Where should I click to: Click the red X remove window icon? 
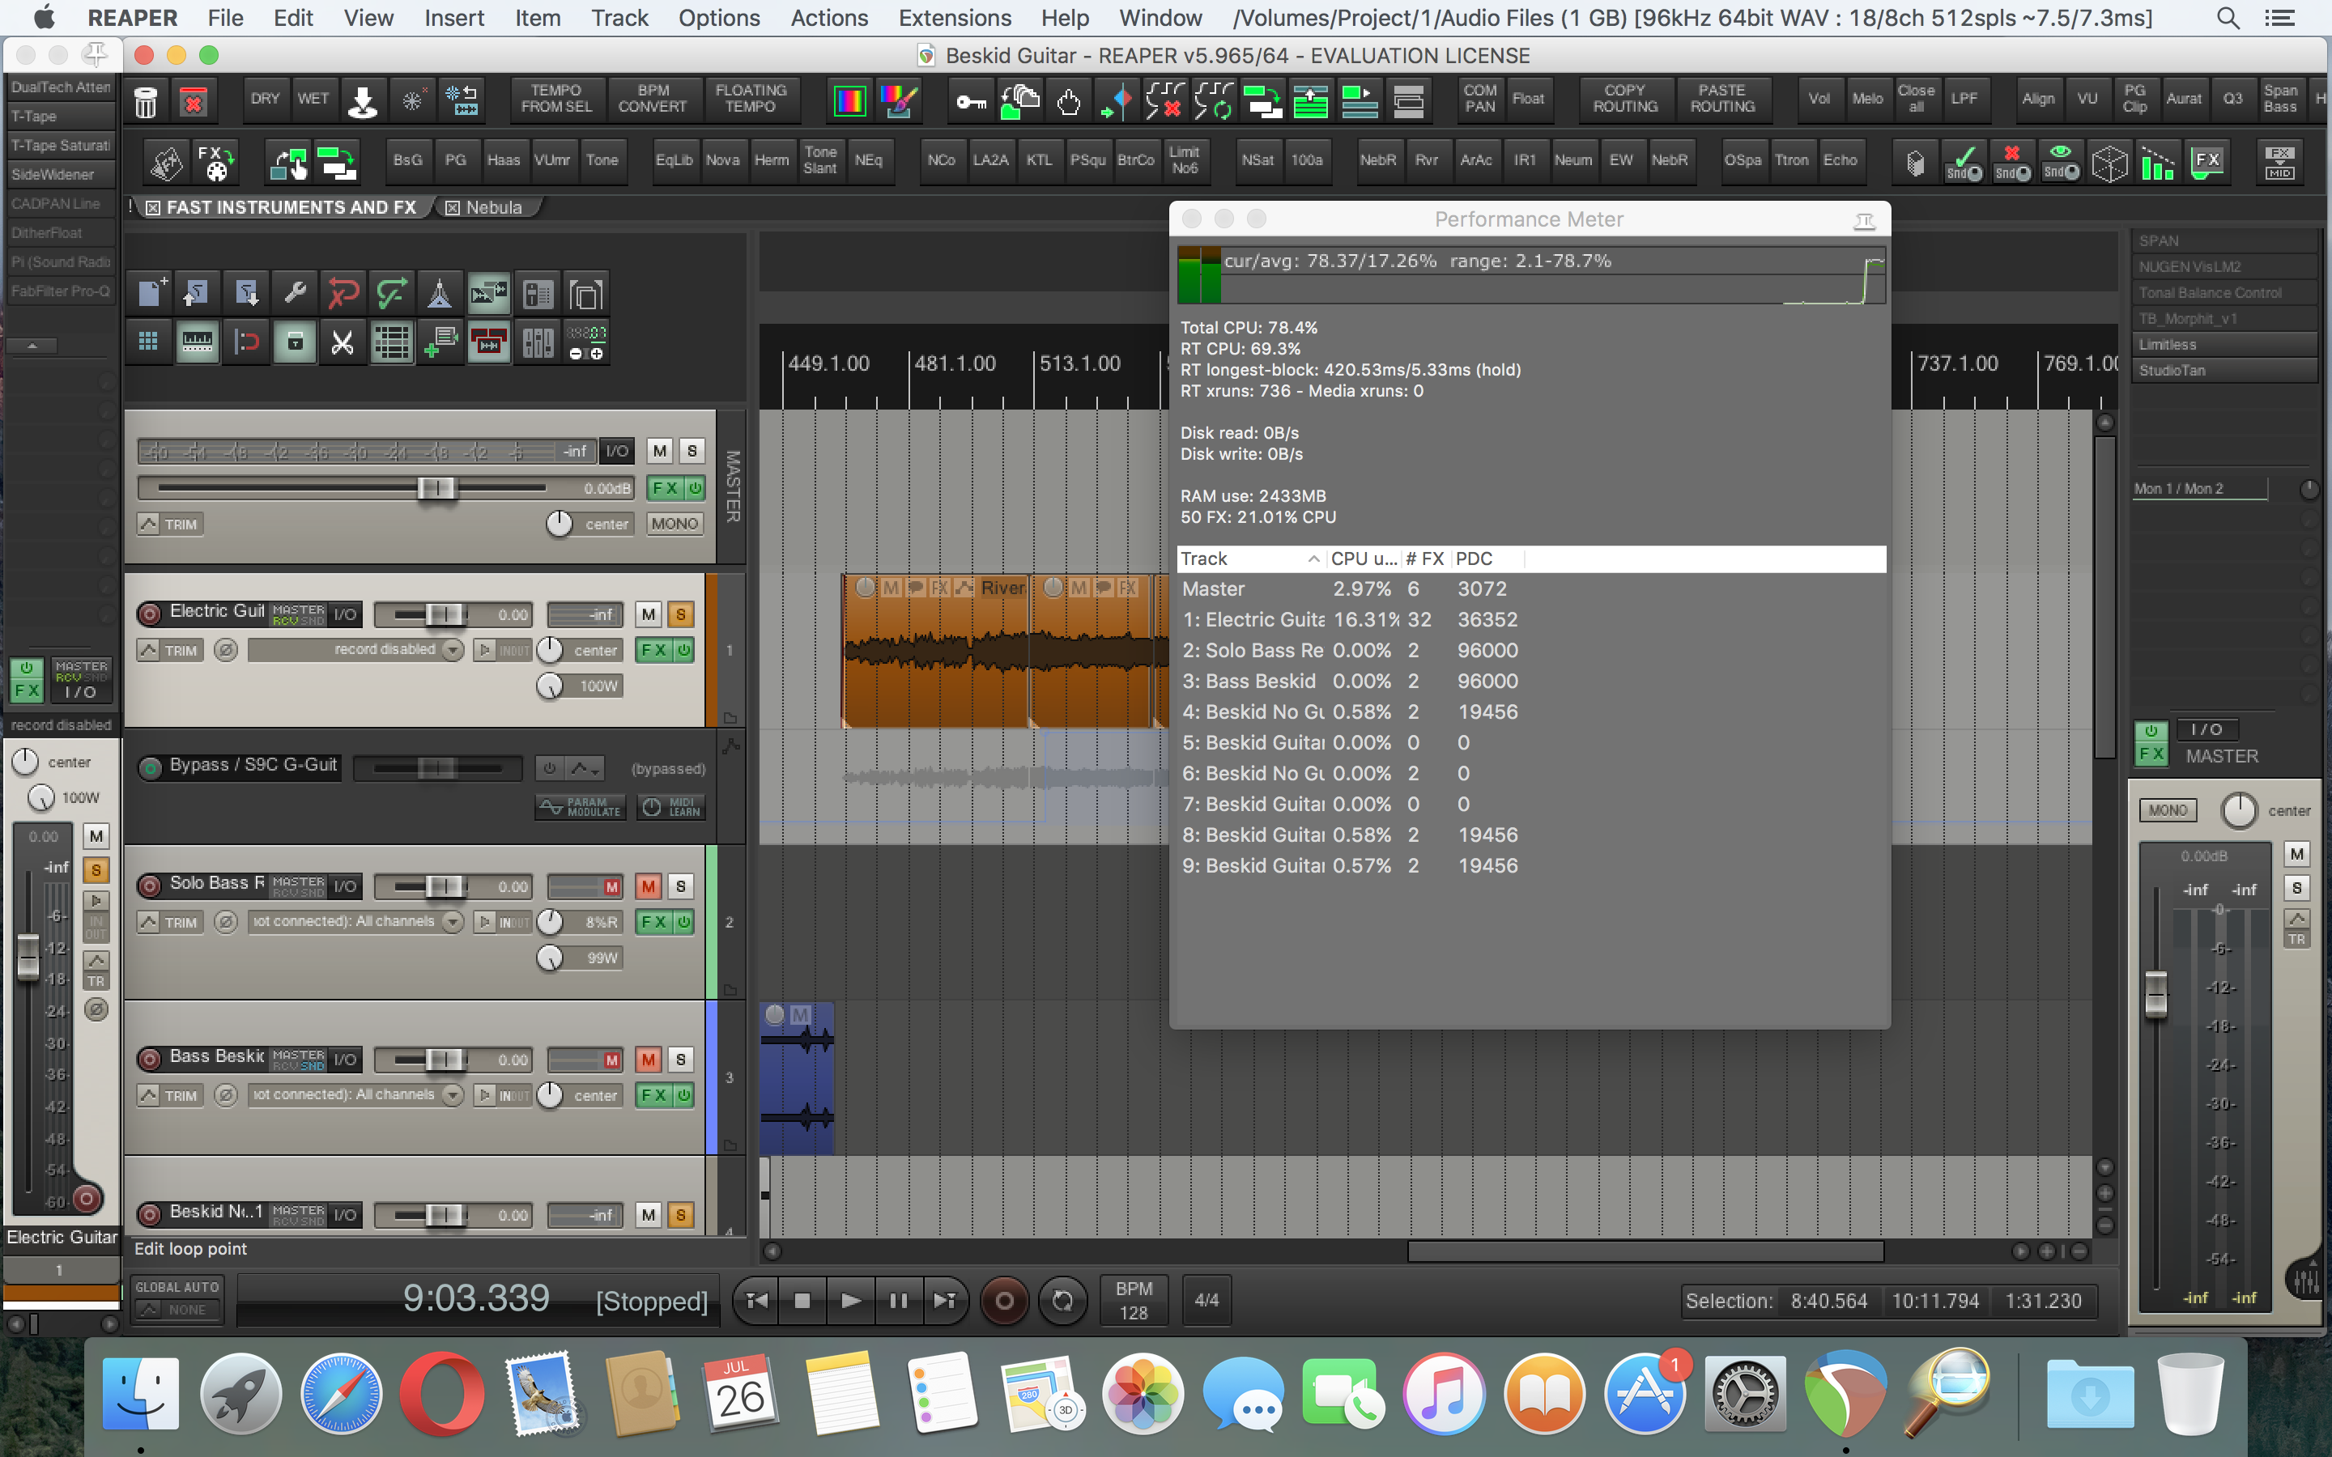point(194,101)
